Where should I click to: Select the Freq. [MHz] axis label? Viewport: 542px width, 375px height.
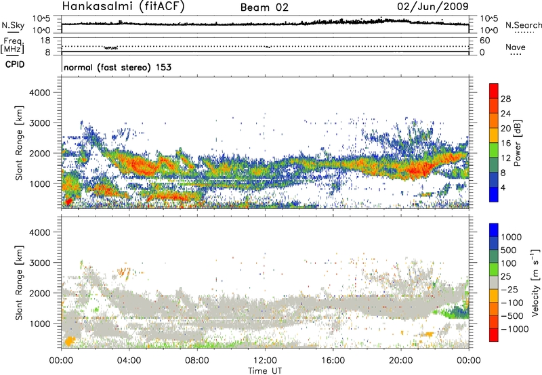[12, 46]
